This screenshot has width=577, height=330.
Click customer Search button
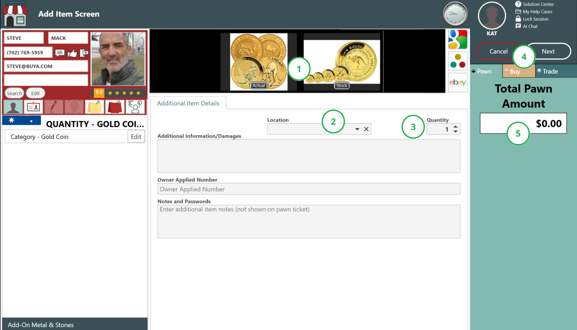(x=14, y=93)
